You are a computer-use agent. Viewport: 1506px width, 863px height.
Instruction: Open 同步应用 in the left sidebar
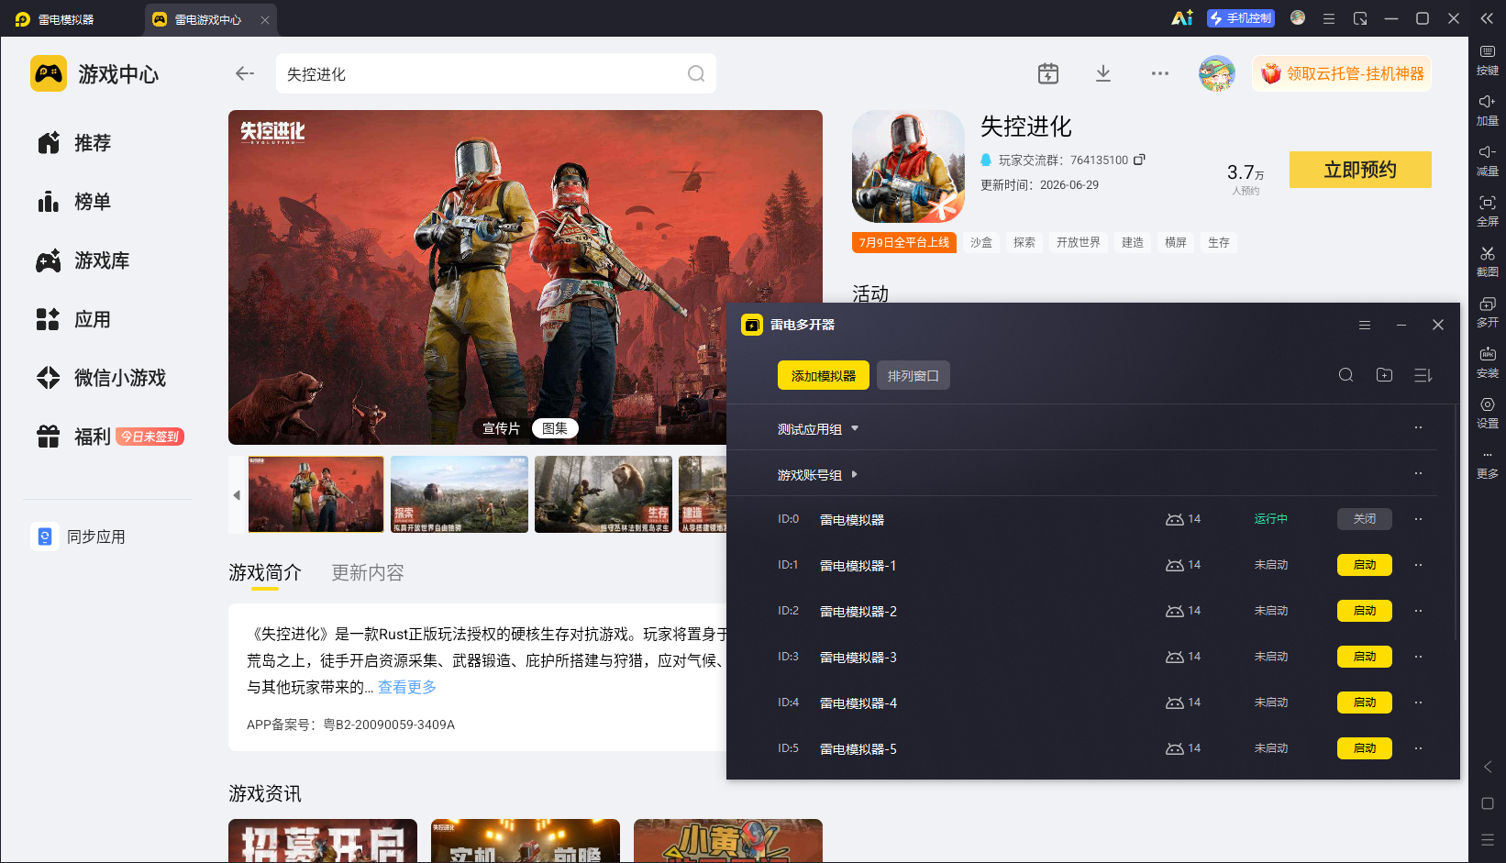point(79,537)
